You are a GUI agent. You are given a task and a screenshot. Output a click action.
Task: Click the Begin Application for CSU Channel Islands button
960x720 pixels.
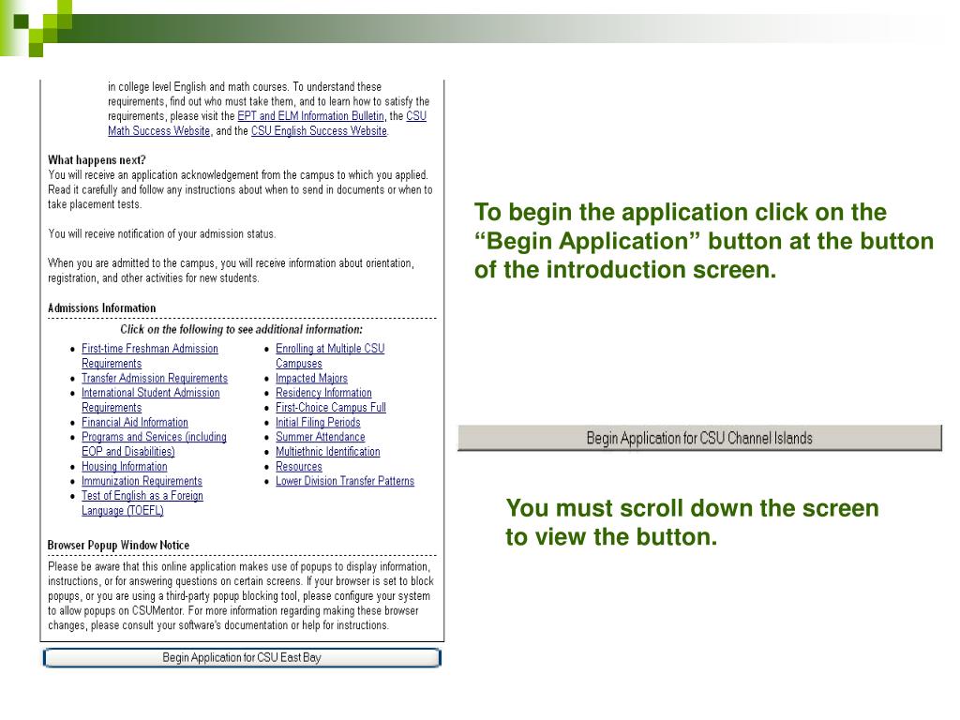[x=699, y=438]
